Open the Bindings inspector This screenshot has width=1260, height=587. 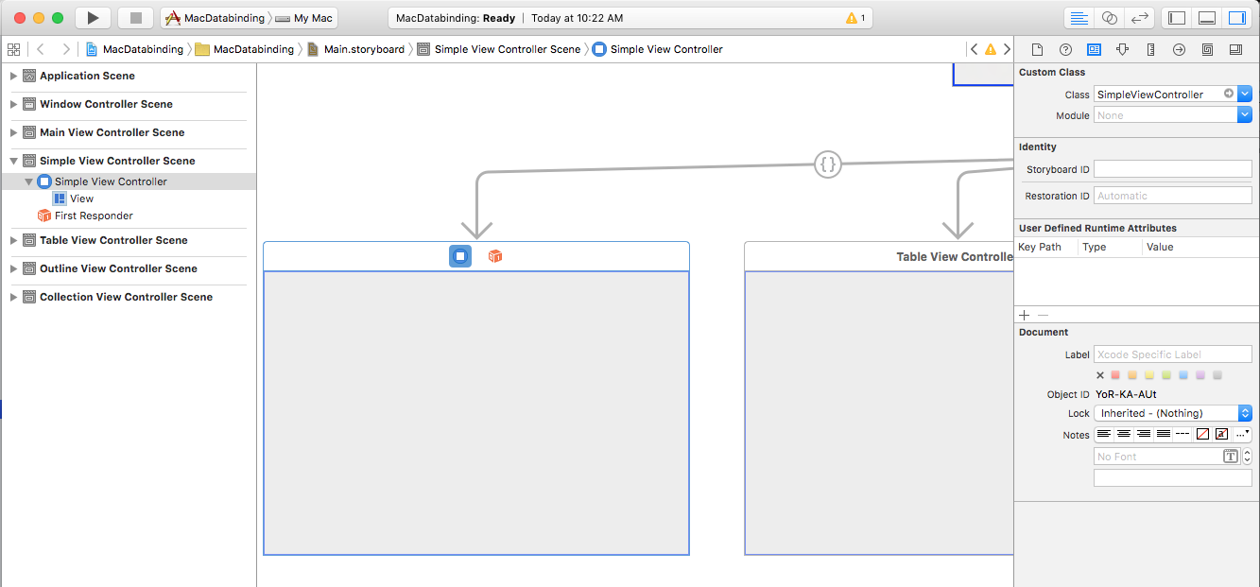coord(1207,49)
